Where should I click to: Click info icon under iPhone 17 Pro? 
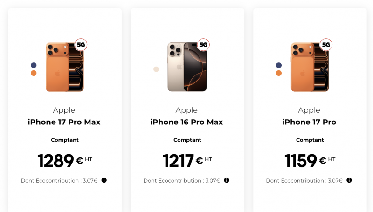pos(349,180)
